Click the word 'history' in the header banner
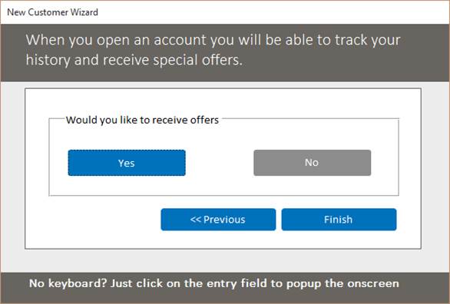The height and width of the screenshot is (304, 450). [48, 61]
